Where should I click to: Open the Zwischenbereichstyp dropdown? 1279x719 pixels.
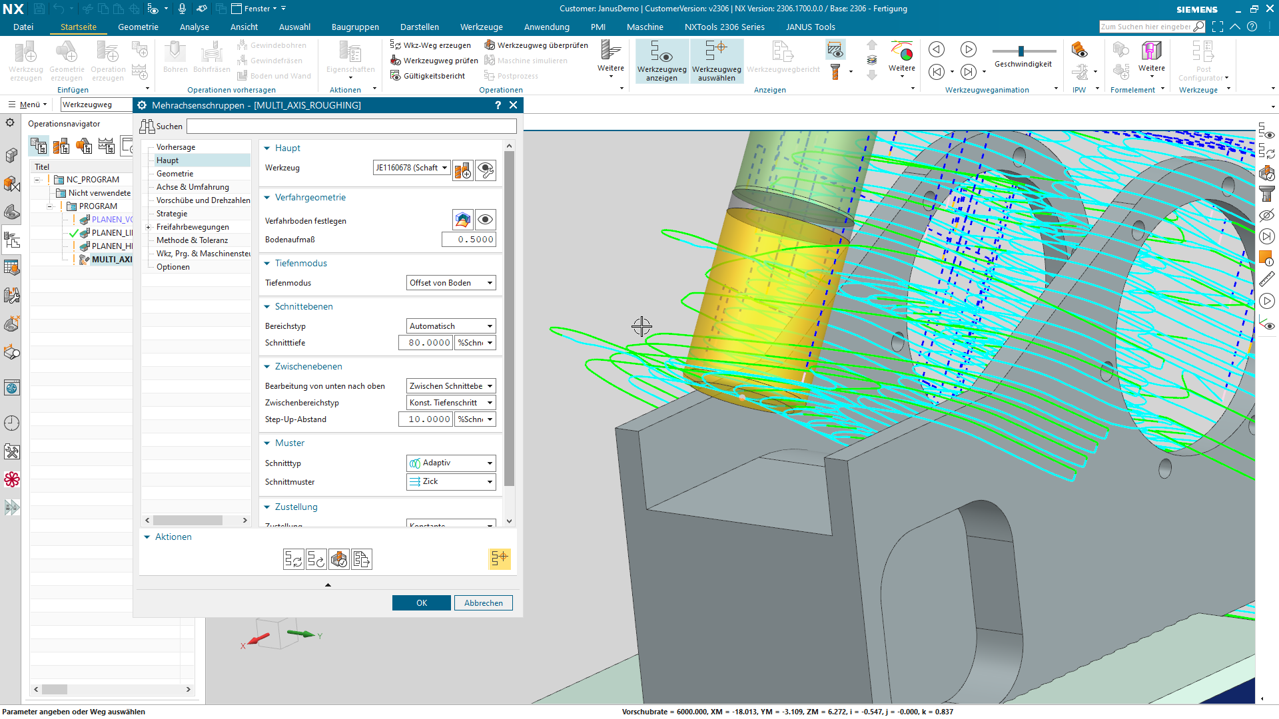(451, 403)
